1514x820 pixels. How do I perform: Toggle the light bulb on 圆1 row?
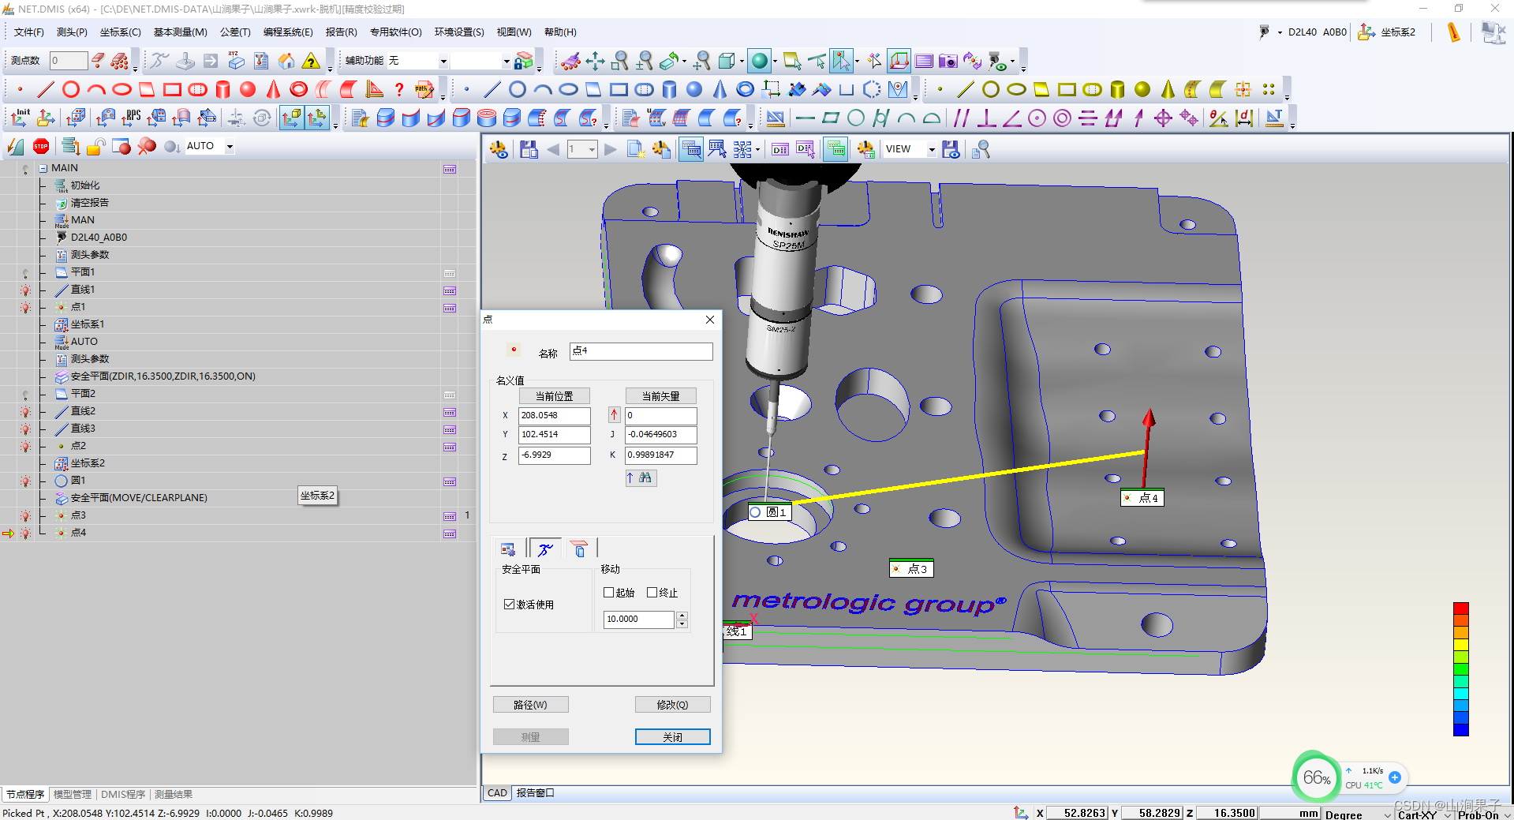click(25, 481)
